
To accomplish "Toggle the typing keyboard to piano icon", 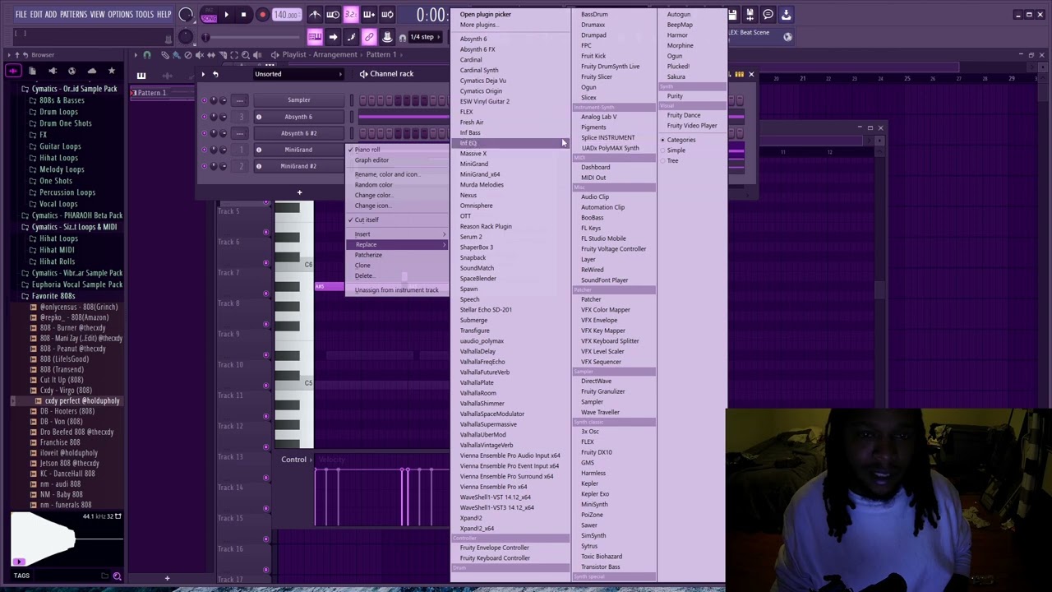I will click(315, 37).
